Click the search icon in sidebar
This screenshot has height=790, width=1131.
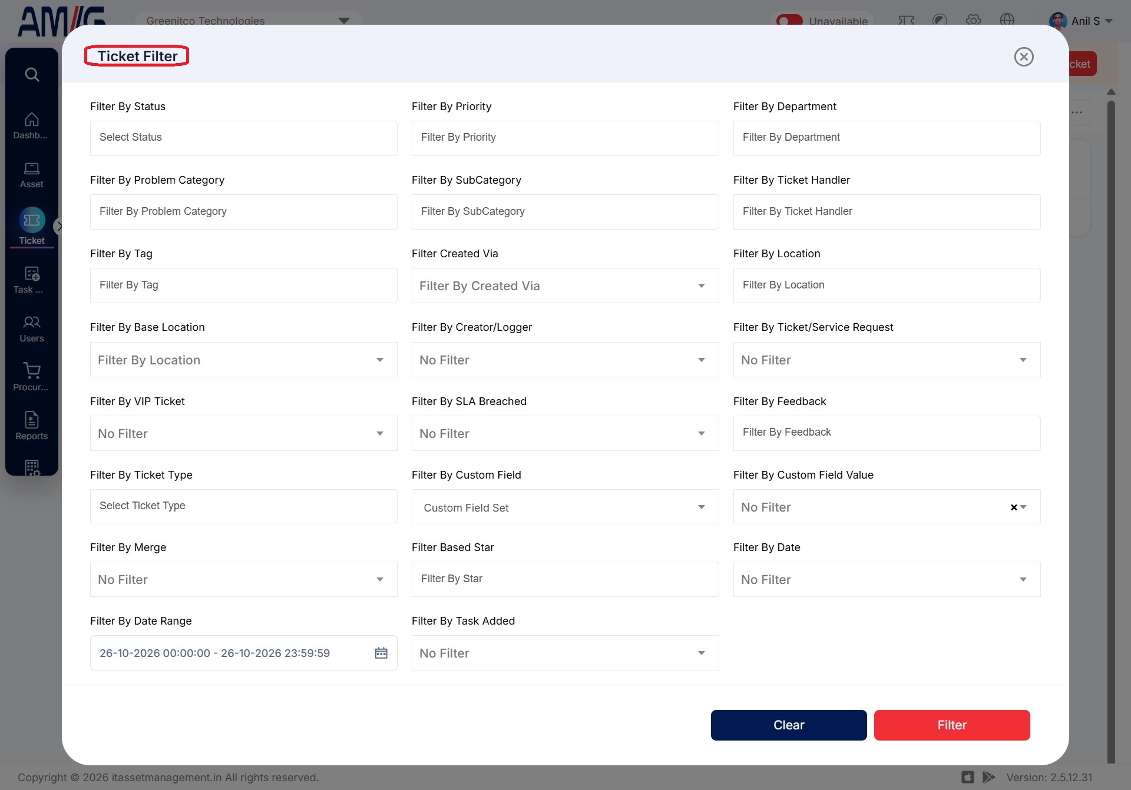(32, 74)
